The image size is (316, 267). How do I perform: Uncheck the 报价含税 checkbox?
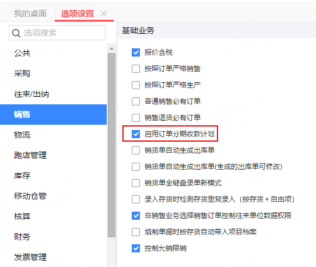point(136,52)
